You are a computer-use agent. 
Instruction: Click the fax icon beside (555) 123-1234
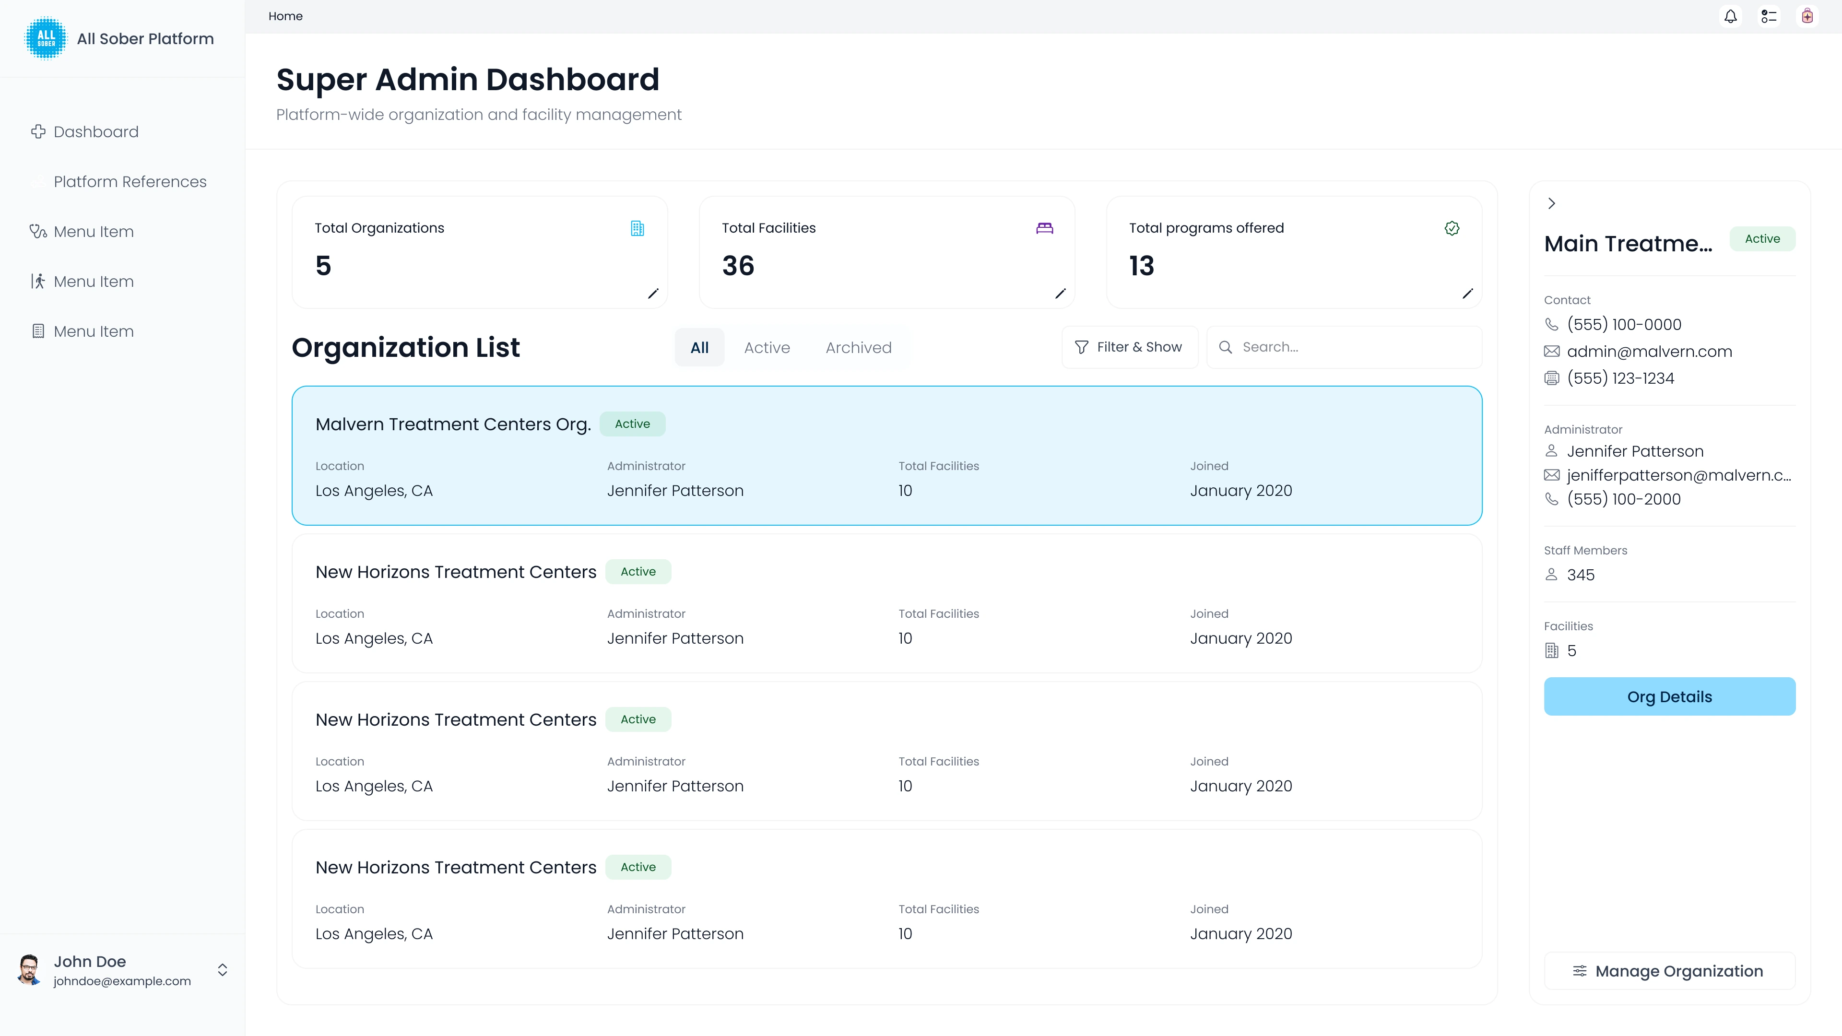click(1552, 378)
